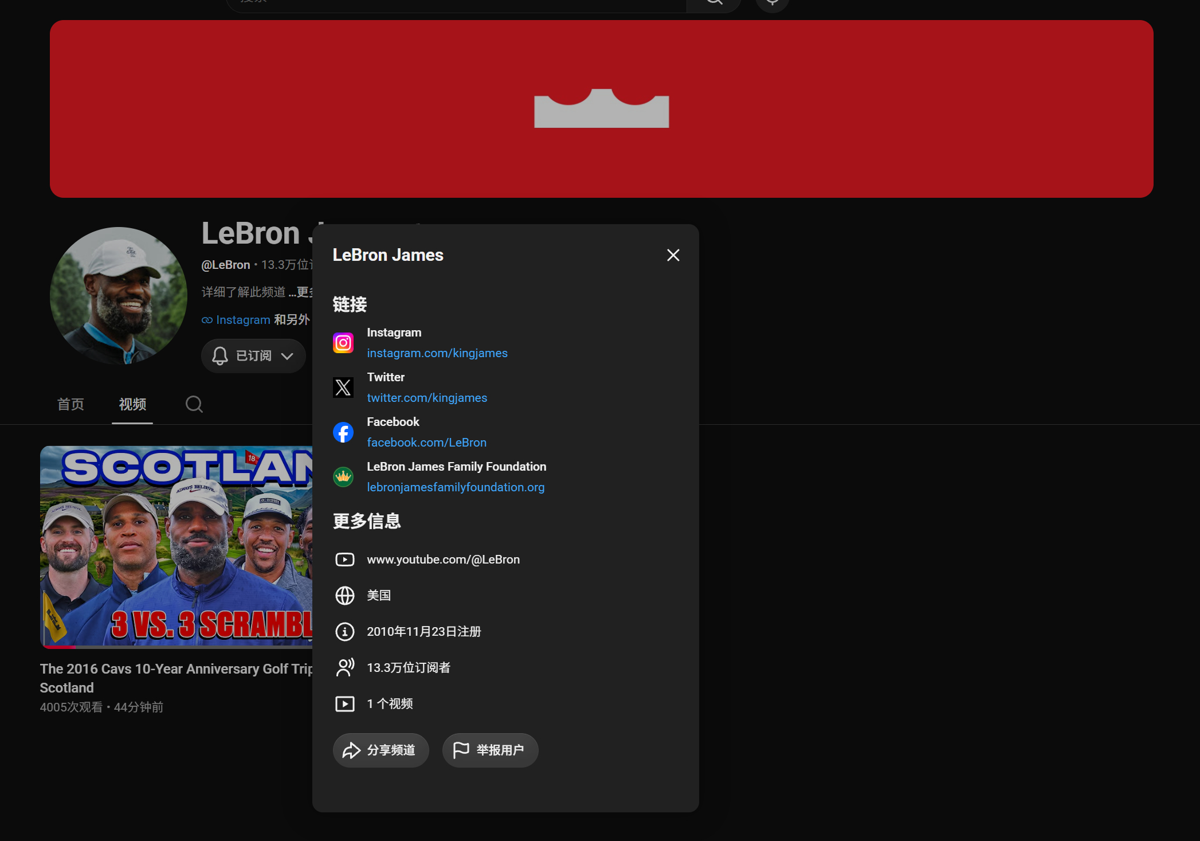Select the 美国 country text

(x=379, y=596)
